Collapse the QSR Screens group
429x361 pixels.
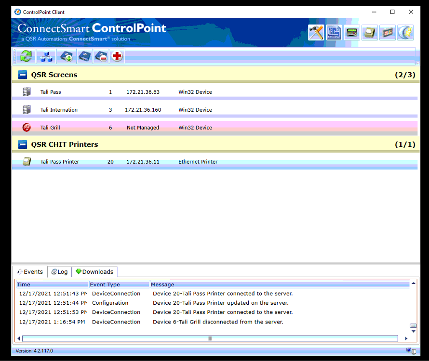click(23, 75)
